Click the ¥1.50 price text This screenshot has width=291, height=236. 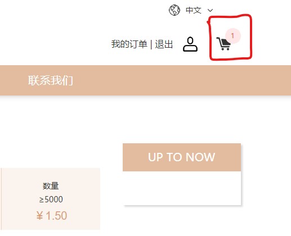[x=52, y=216]
